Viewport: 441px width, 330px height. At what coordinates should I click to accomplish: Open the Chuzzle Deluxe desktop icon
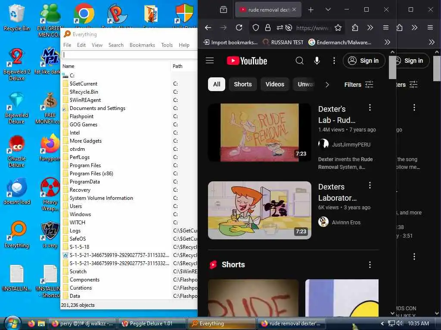click(x=16, y=152)
